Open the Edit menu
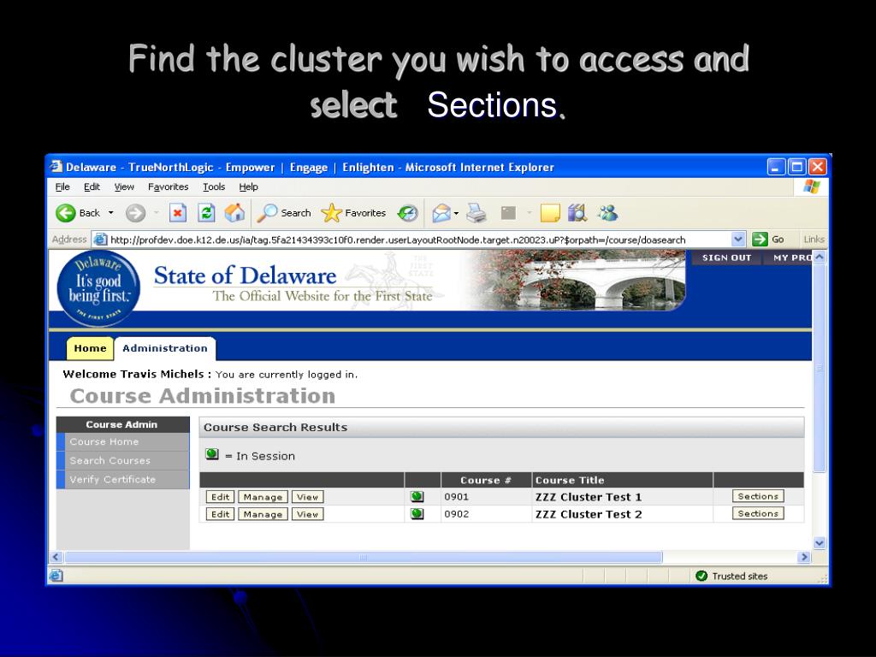The image size is (876, 657). [x=92, y=186]
